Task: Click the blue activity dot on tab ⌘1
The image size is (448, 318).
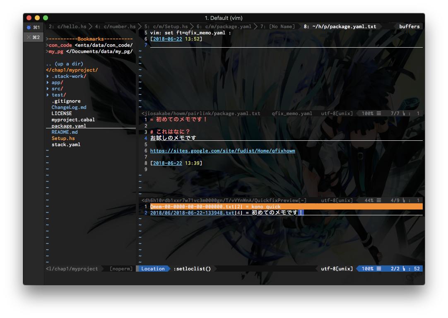Action: (29, 27)
